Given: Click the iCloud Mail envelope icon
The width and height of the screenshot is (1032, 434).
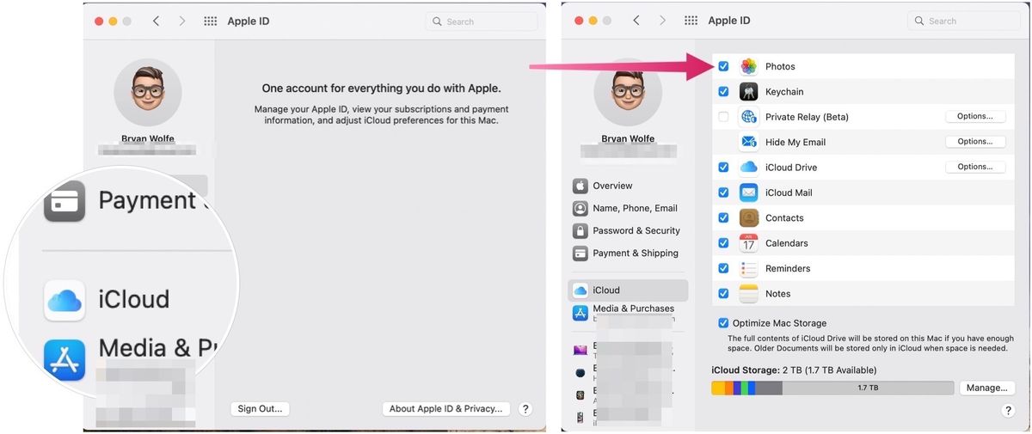Looking at the screenshot, I should coord(748,193).
